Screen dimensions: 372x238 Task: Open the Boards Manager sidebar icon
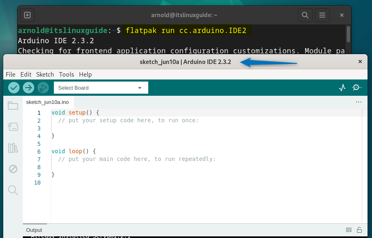(x=13, y=127)
